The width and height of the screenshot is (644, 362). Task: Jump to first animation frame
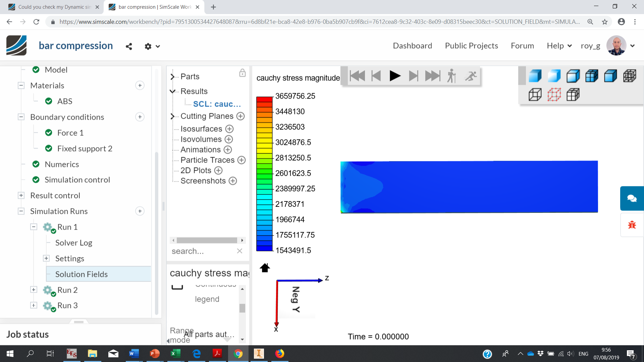[x=357, y=76]
